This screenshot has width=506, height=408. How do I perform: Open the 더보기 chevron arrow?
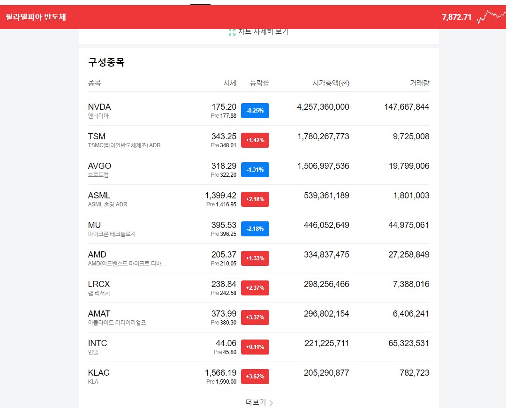tap(271, 402)
